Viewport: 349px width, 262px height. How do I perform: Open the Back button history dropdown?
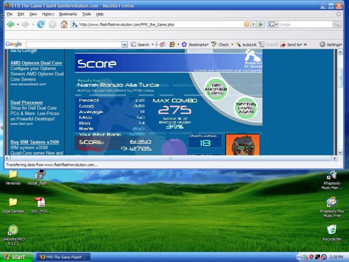click(18, 24)
